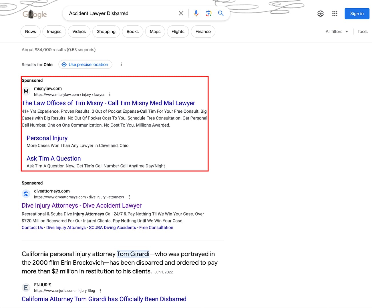Switch to the News tab

click(x=31, y=32)
